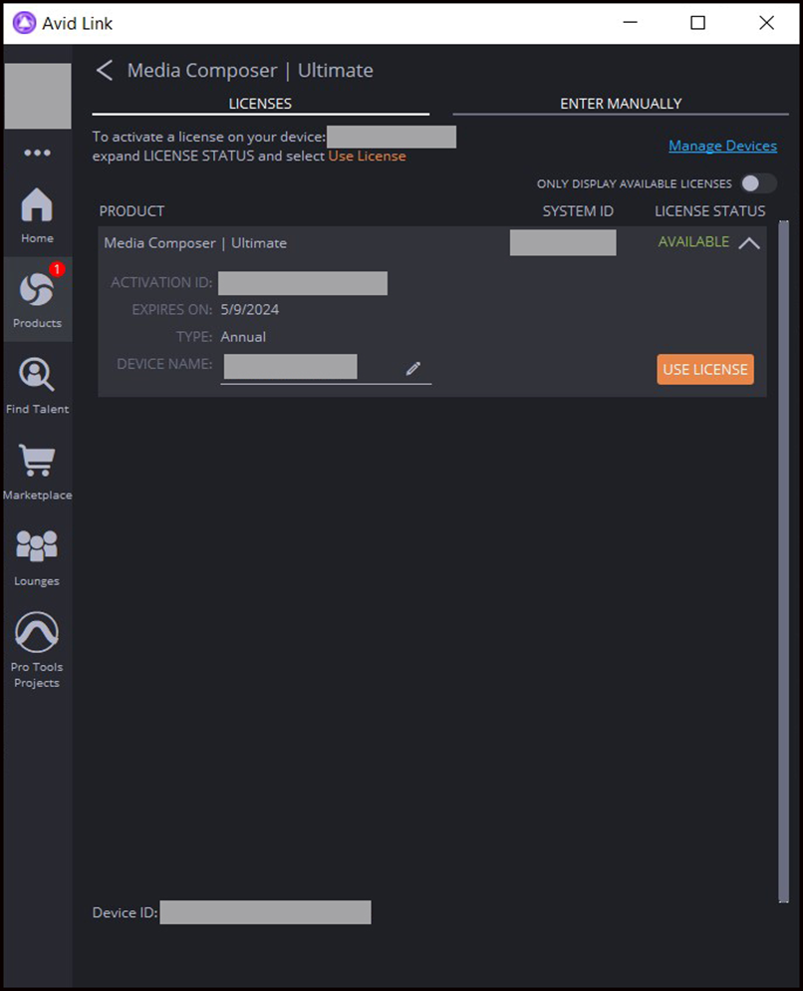Click the Annual license type value
Screen dimensions: 803x991
[243, 337]
